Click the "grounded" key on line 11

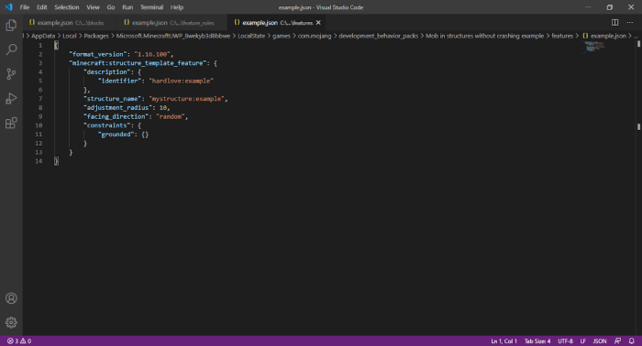116,135
